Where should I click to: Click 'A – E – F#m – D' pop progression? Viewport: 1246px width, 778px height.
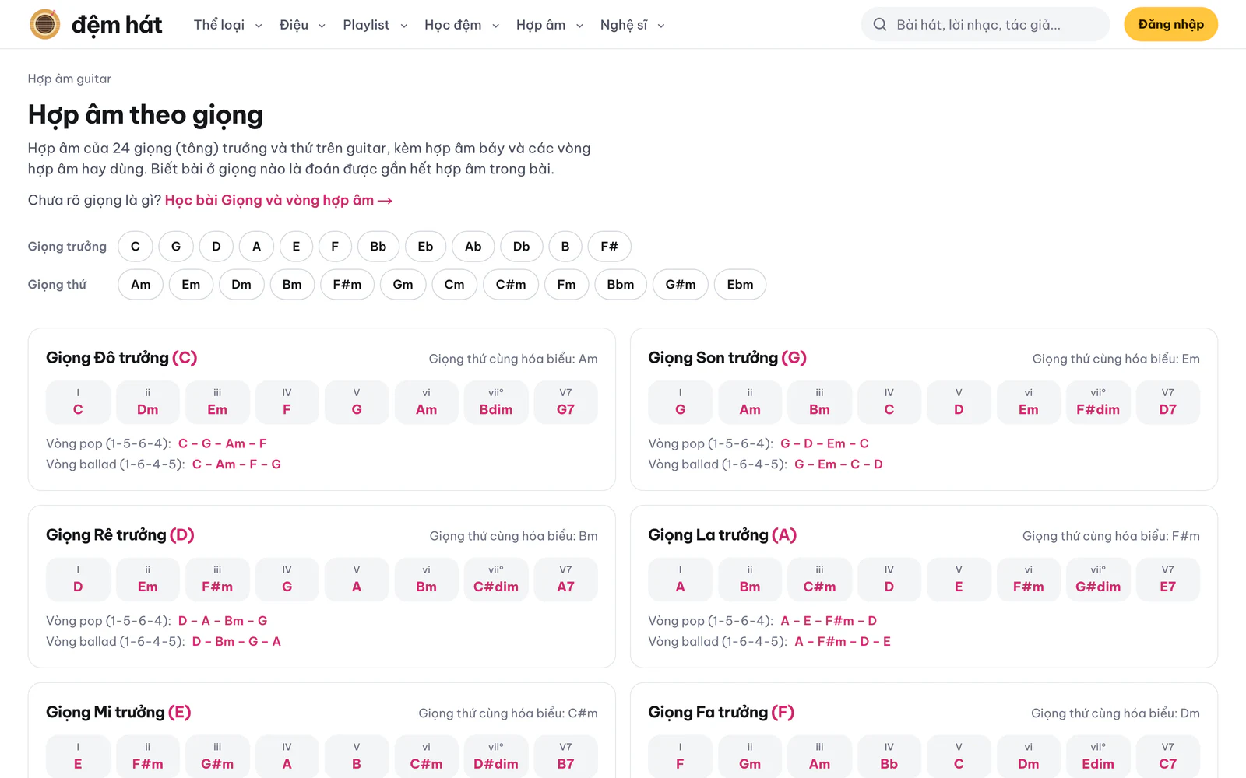tap(829, 621)
